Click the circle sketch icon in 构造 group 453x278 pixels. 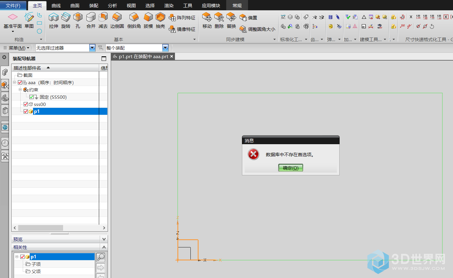[x=39, y=31]
